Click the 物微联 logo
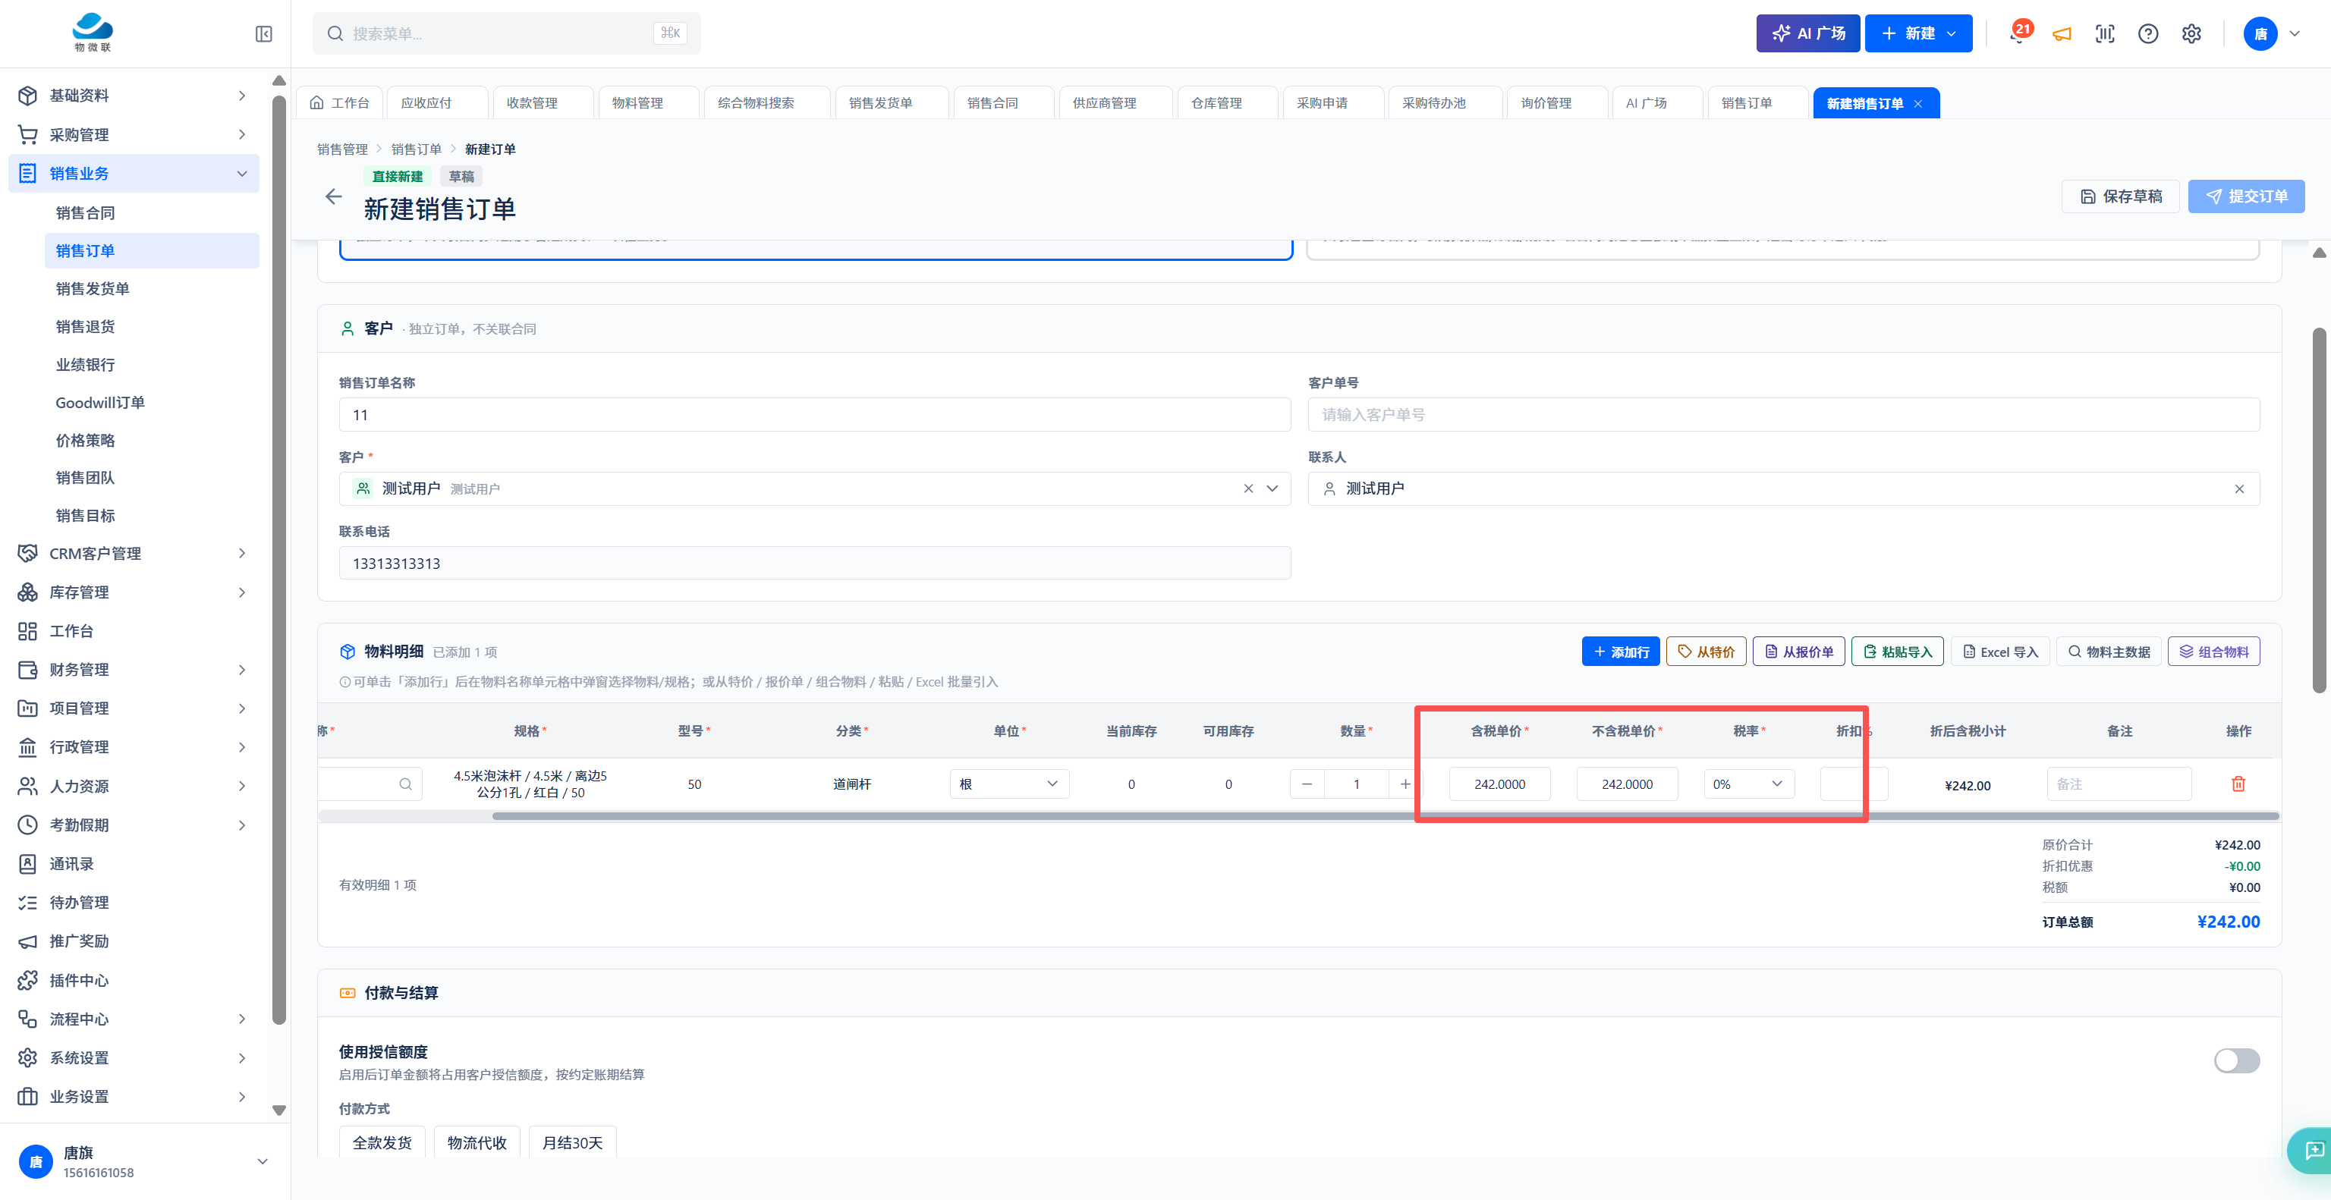The image size is (2331, 1200). coord(93,33)
